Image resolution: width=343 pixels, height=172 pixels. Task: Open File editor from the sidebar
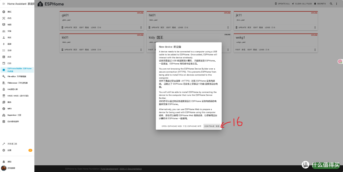(17, 76)
